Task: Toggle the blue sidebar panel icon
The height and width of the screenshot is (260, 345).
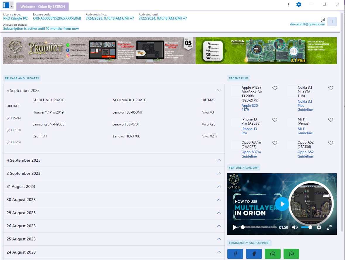Action: [6, 5]
